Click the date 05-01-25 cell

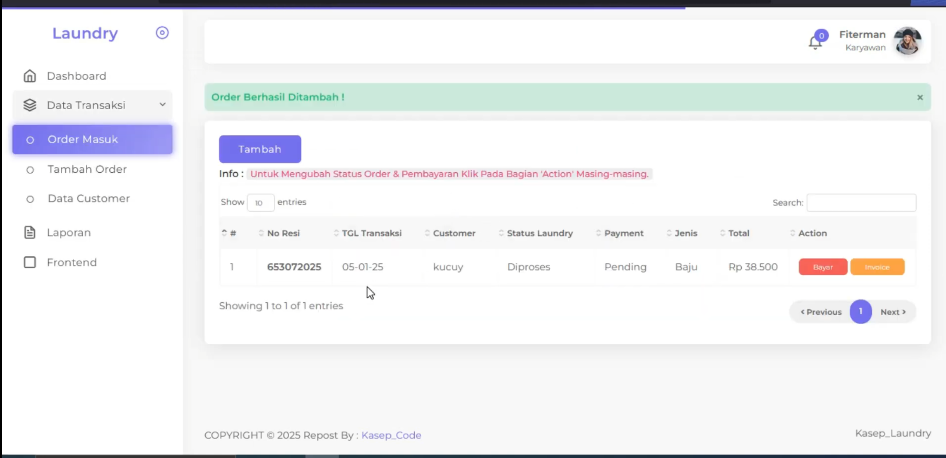362,267
